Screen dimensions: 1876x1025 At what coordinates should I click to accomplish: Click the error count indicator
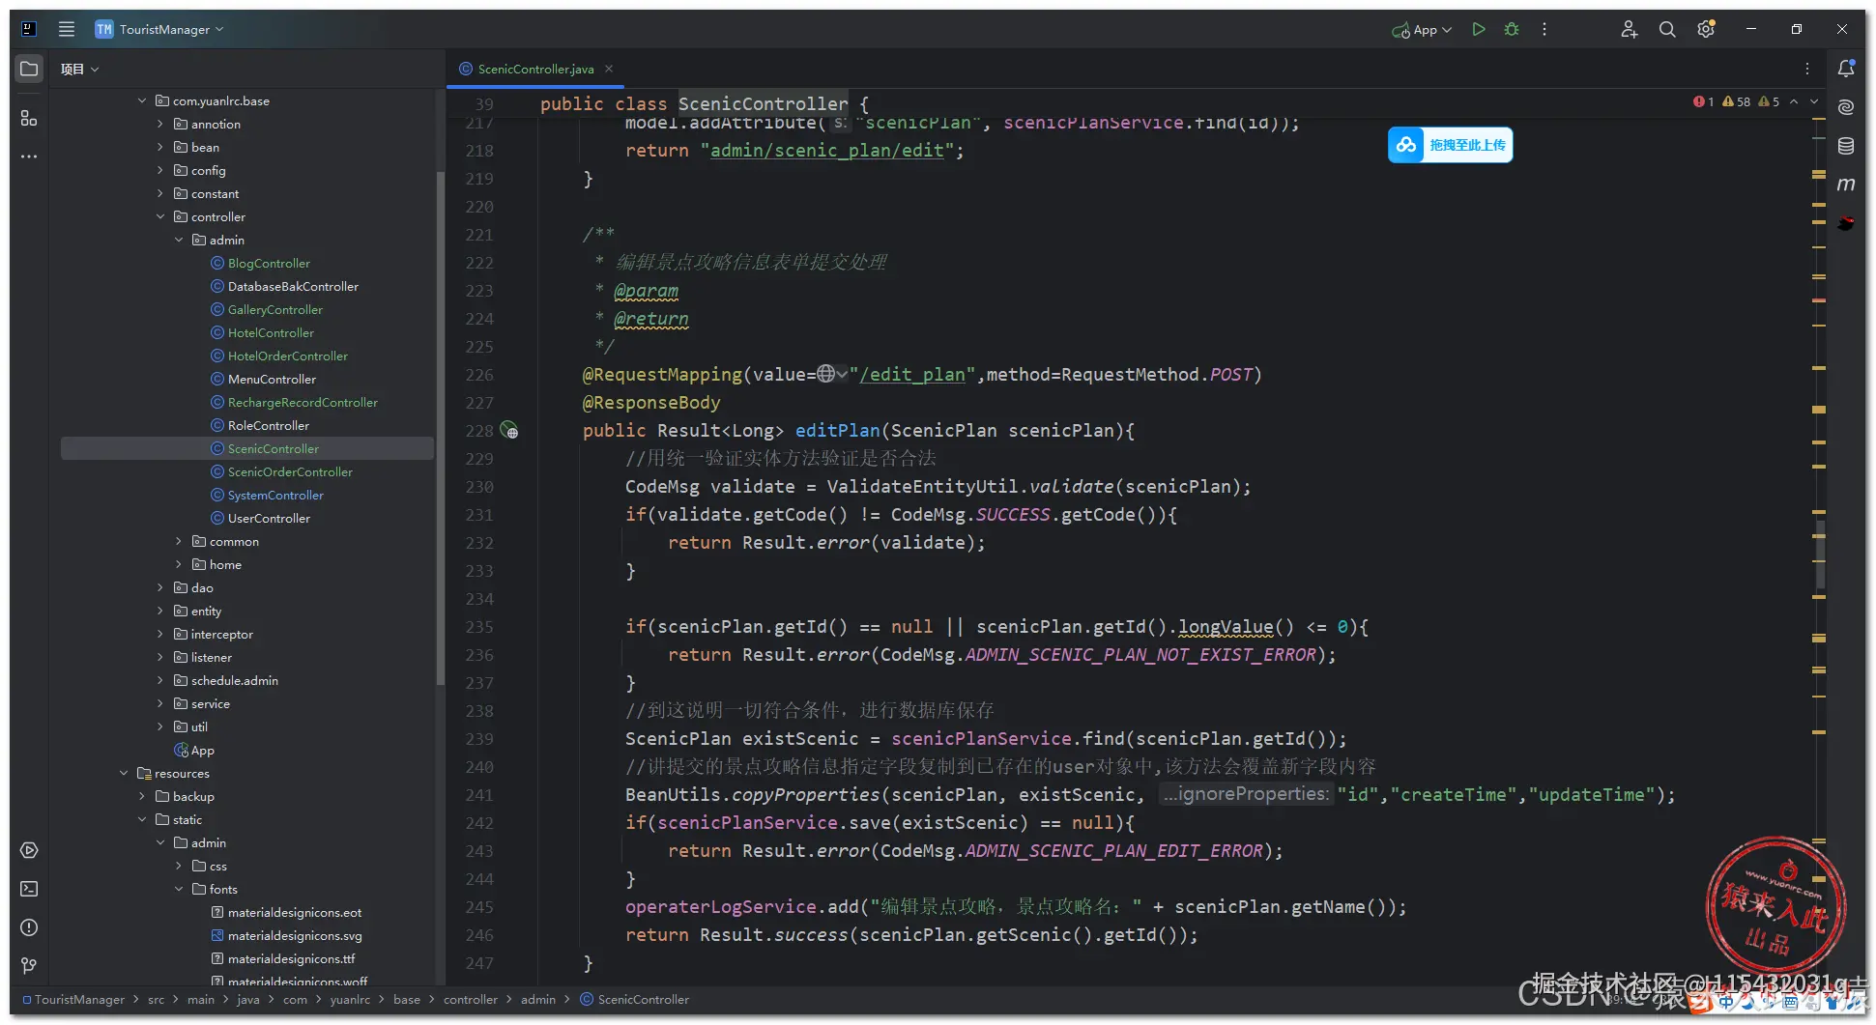point(1703,101)
